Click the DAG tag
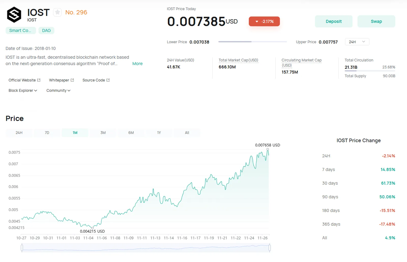Viewport: 407px width, 262px height. pyautogui.click(x=46, y=30)
